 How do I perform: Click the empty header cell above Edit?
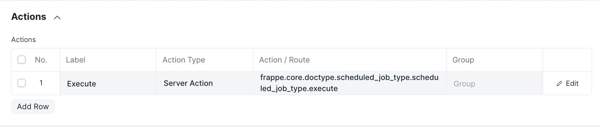coord(567,60)
